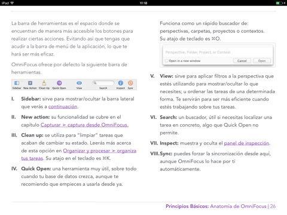The height and width of the screenshot is (215, 287).
Task: Tap 'Anatomía de OmniFocus' in the footer
Action: click(x=238, y=206)
